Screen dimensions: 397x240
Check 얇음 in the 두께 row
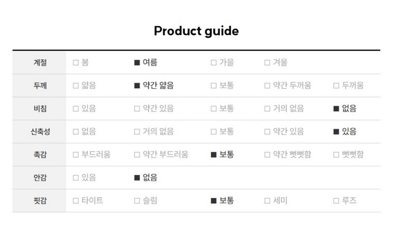pos(76,86)
